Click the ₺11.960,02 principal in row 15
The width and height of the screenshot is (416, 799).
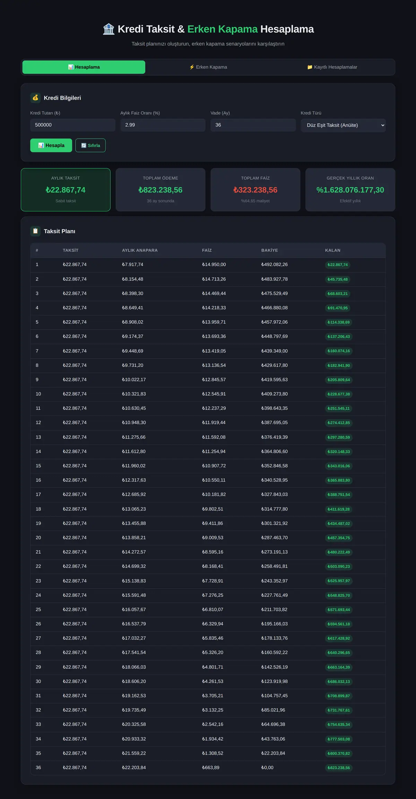134,466
